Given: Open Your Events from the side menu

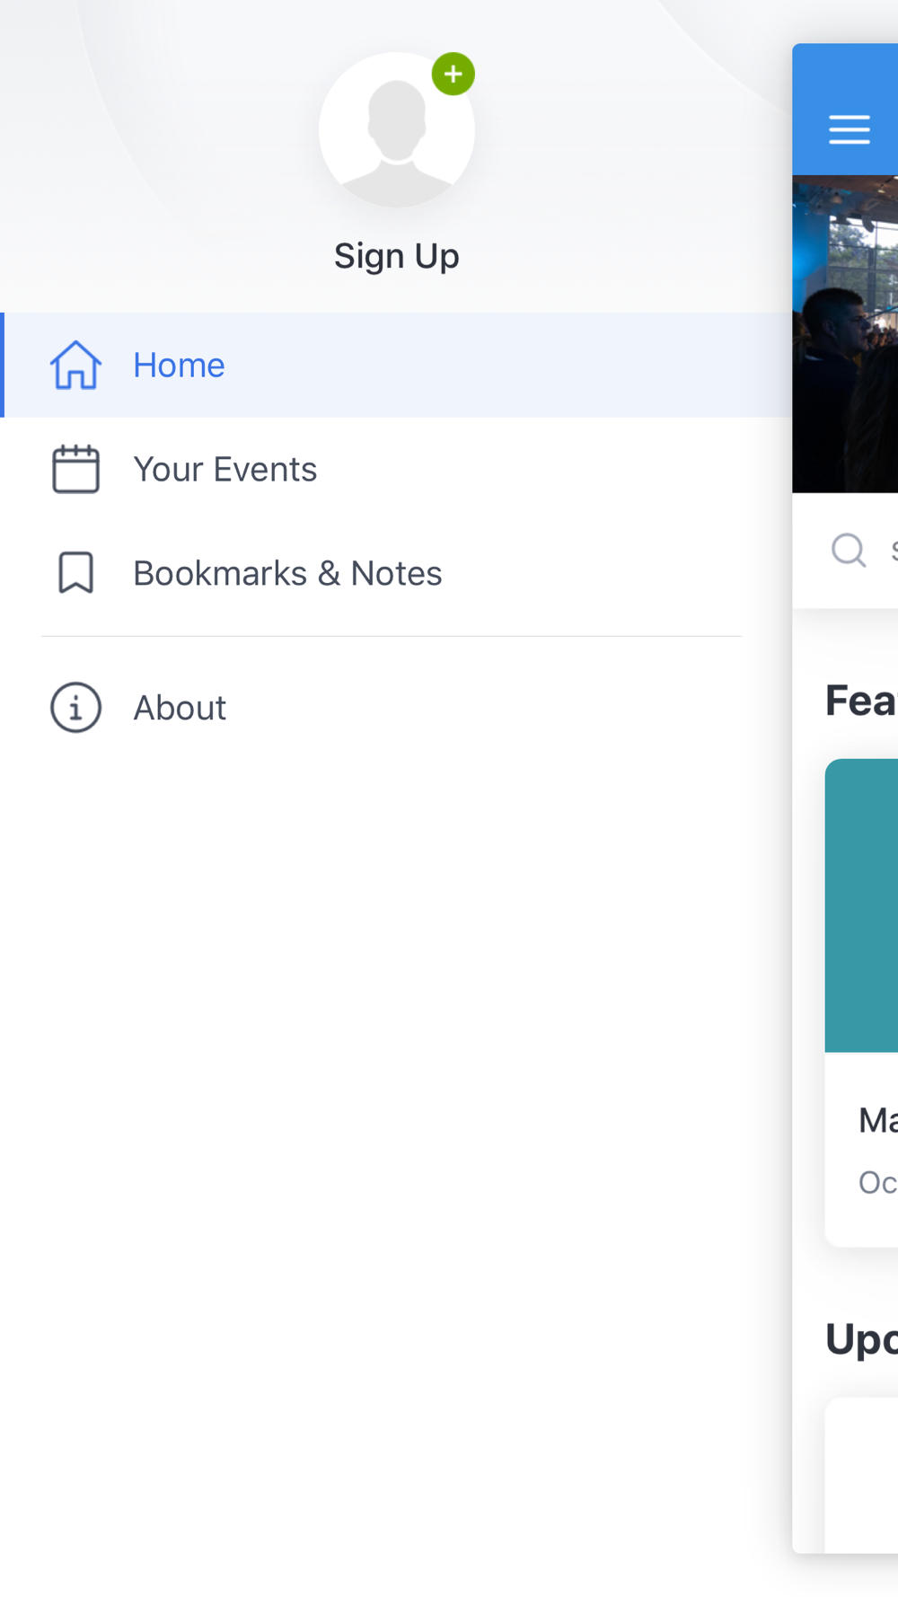Looking at the screenshot, I should pos(396,469).
